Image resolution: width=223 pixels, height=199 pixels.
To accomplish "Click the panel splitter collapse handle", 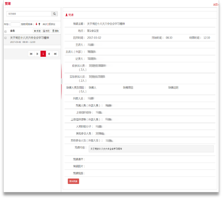I will coord(62,81).
